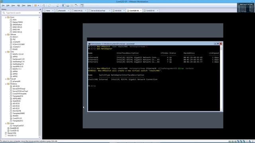Click the Debian7GNS3 VM icon
This screenshot has width=255, height=143.
tap(11, 22)
